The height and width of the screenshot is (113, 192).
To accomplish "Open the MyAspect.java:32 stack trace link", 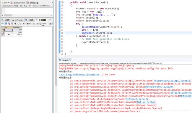I will click(137, 99).
